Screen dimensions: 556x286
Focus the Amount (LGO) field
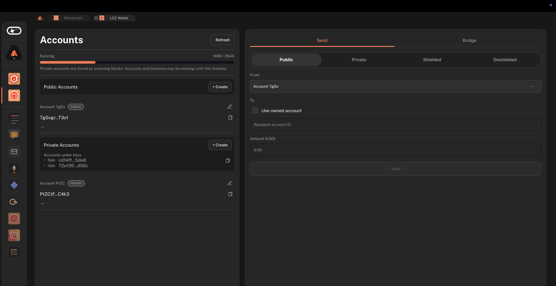tap(396, 150)
